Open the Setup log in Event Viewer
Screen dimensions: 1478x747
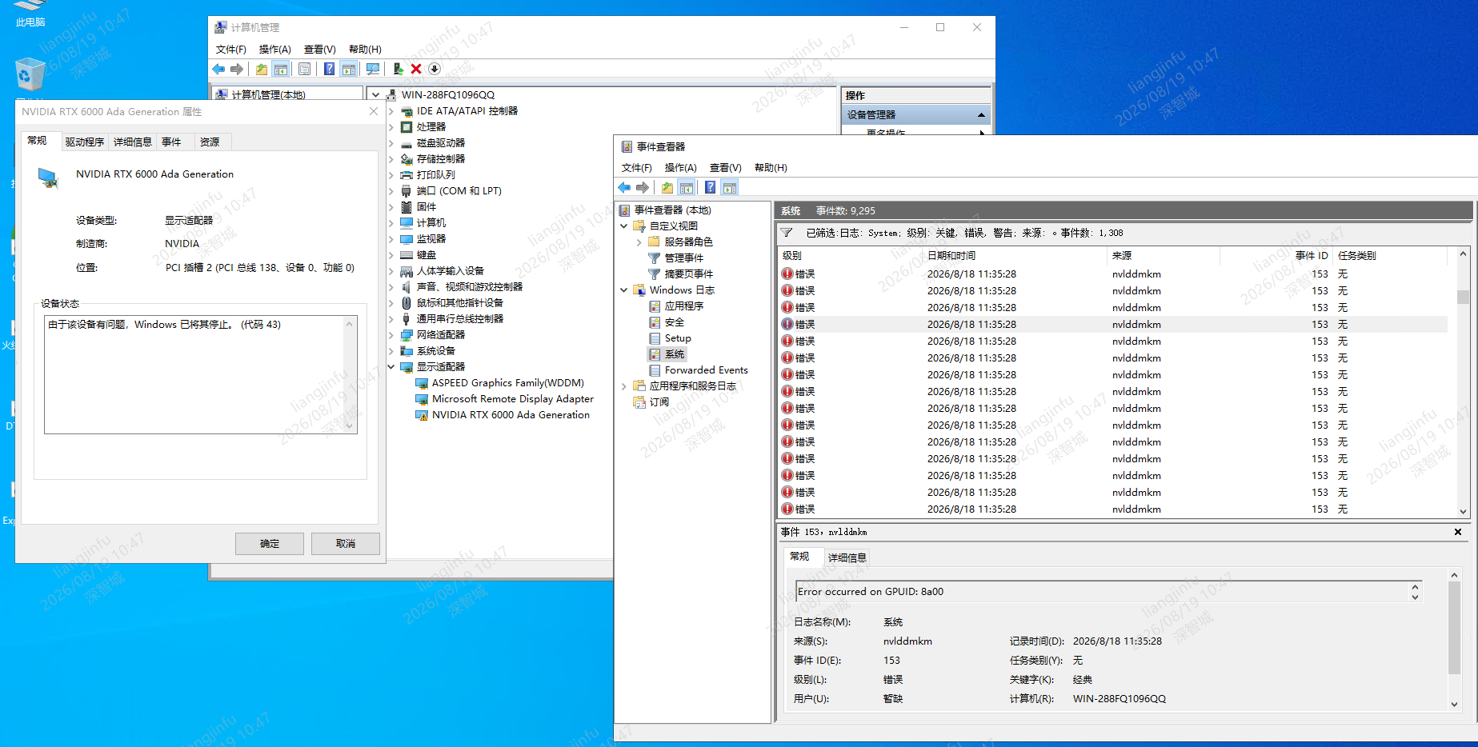click(x=678, y=338)
